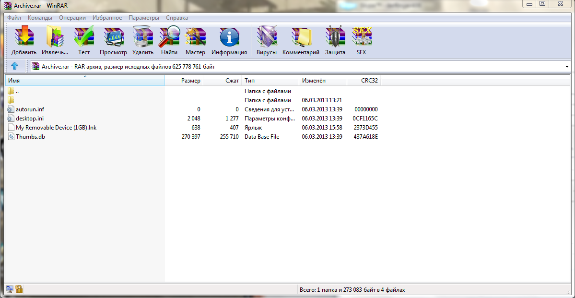Click the autorun.inf file icon

pyautogui.click(x=11, y=109)
